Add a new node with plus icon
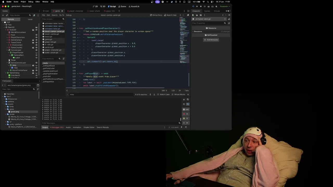The height and width of the screenshot is (187, 333). coord(3,15)
